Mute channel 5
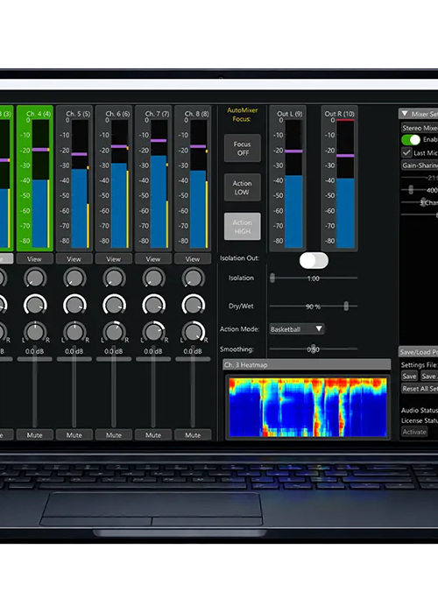This screenshot has height=613, width=438. click(x=74, y=434)
